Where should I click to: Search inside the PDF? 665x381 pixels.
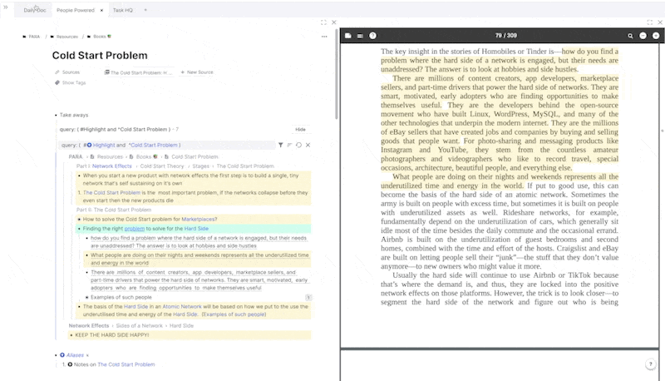[x=630, y=36]
